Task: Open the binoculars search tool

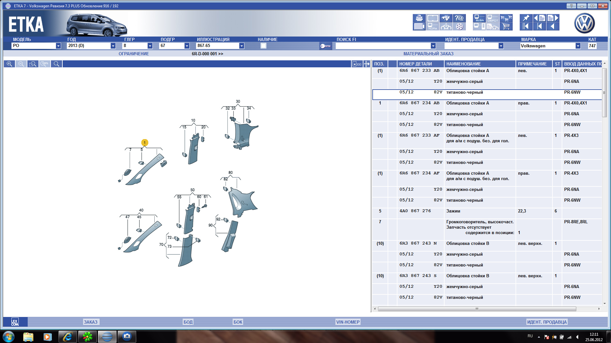Action: tap(446, 18)
